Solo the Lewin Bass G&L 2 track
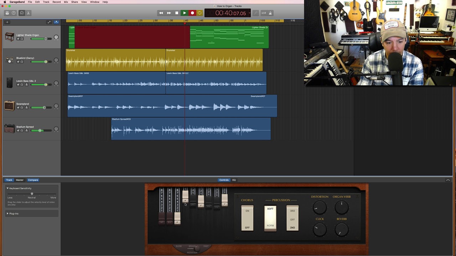This screenshot has width=456, height=256. [22, 85]
